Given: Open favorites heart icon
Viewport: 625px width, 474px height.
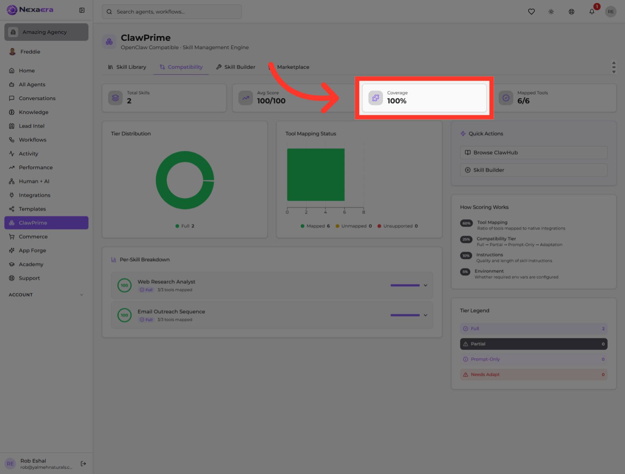Looking at the screenshot, I should [531, 12].
